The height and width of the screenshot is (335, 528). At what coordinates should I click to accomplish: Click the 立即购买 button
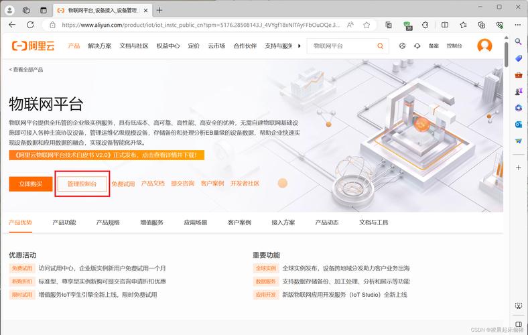pos(31,184)
